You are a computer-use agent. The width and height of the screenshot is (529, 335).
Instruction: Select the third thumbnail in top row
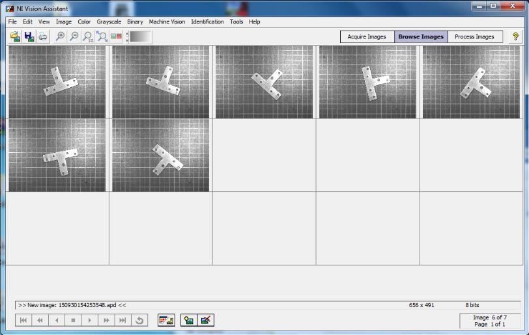click(x=264, y=82)
